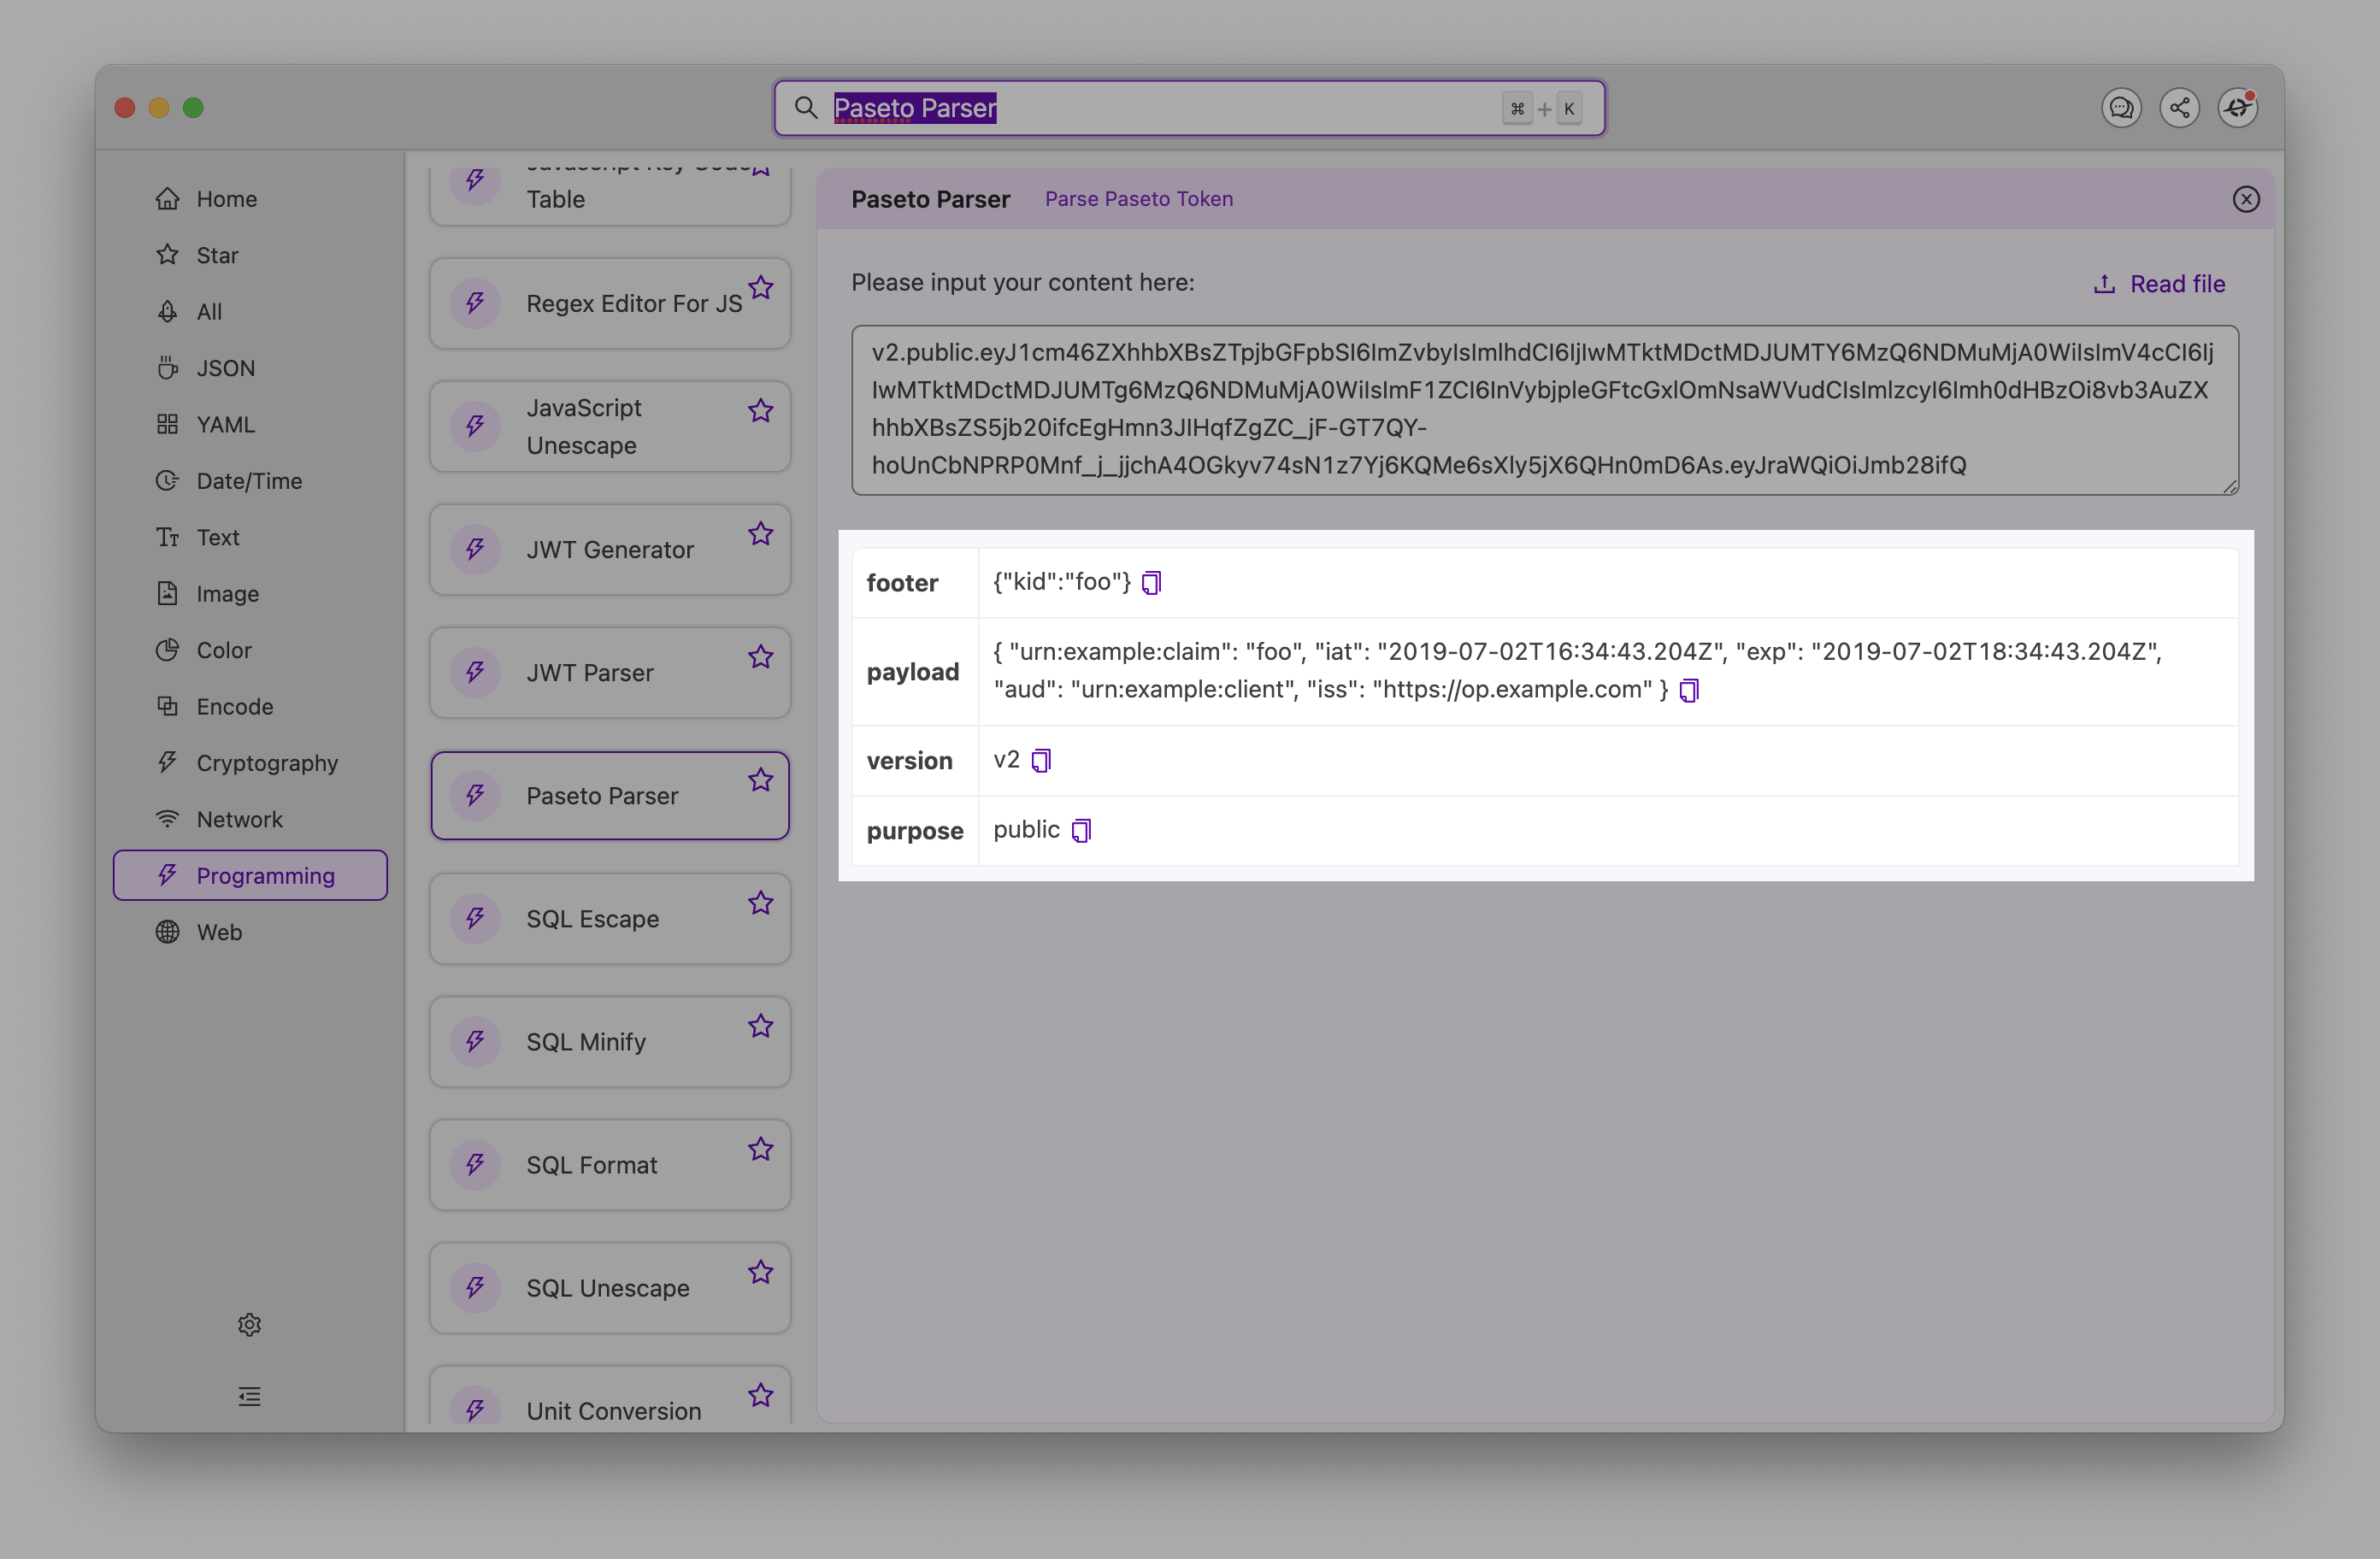Click the textarea resize handle
Screen dimensions: 2380x1559
pyautogui.click(x=2230, y=486)
